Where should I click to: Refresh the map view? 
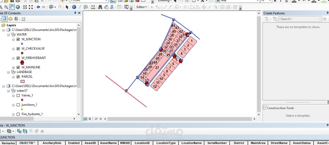tap(96, 119)
